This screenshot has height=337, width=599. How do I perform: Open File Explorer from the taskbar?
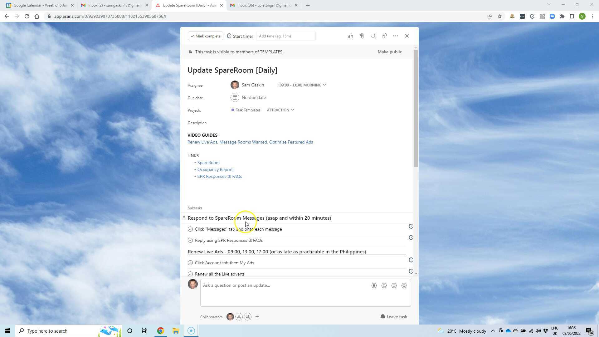176,331
